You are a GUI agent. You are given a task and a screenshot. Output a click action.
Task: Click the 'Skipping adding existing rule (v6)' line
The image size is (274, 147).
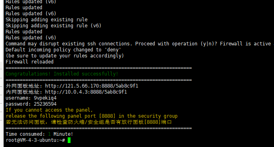pos(54,26)
